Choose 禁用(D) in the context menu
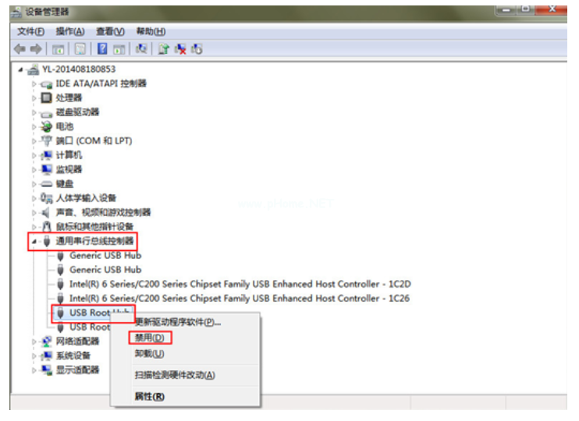Screen dimensions: 579x421 pos(149,338)
